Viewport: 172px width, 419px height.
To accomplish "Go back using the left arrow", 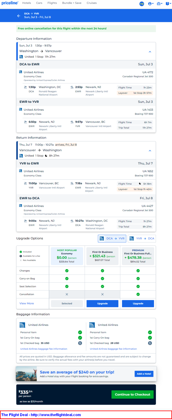I will point(19,16).
